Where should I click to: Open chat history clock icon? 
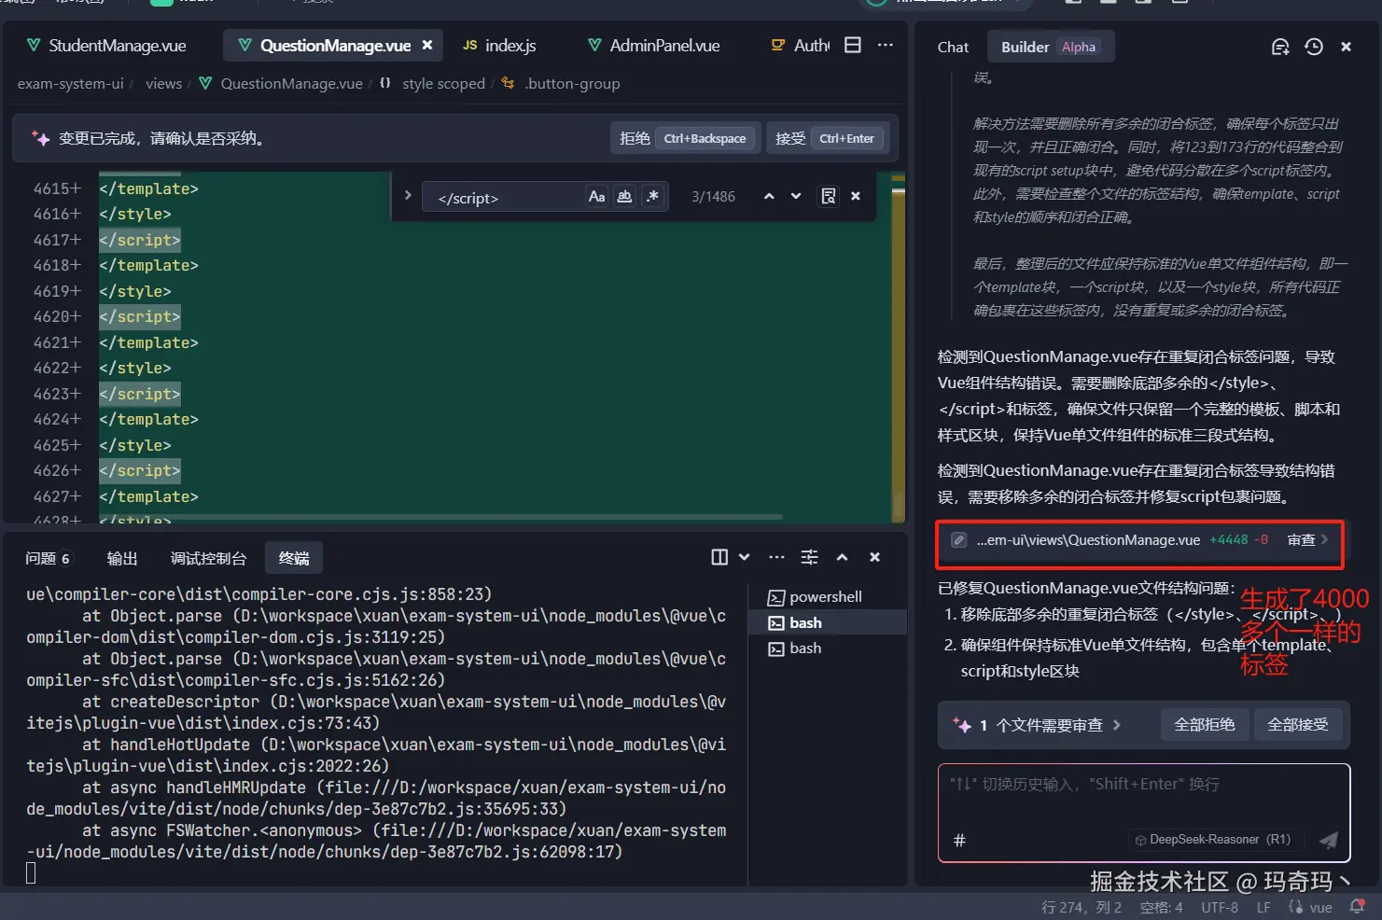(x=1314, y=47)
